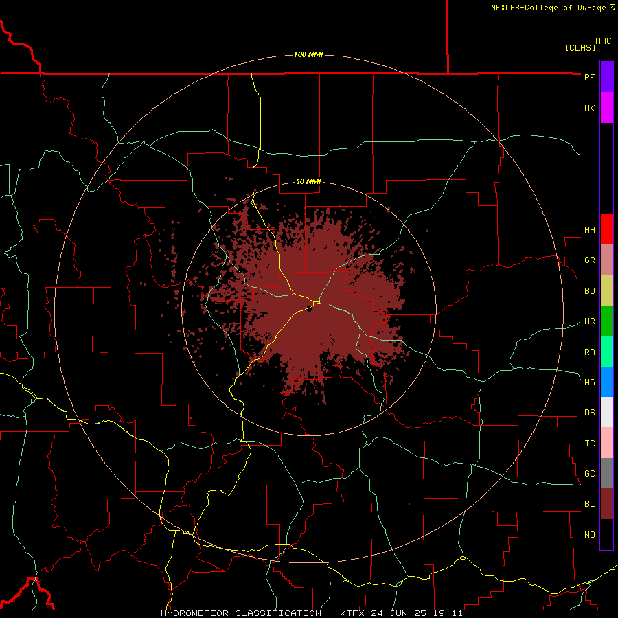
Task: Pick the RA mint-green legend swatch
Action: click(x=606, y=352)
